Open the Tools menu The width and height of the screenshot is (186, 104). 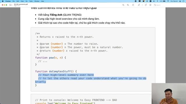pyautogui.click(x=31, y=1)
